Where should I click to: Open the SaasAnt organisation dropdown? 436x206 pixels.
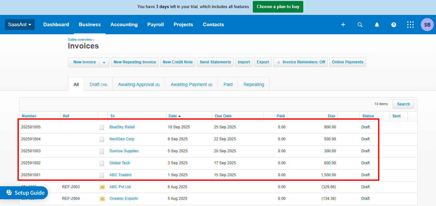pyautogui.click(x=20, y=25)
